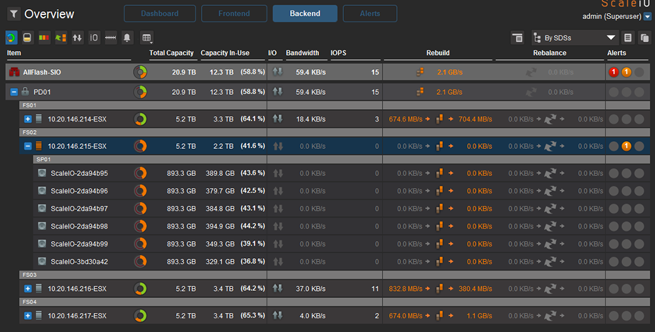Select the FS03 fault set row
Viewport: 655px width, 332px height.
click(335, 275)
